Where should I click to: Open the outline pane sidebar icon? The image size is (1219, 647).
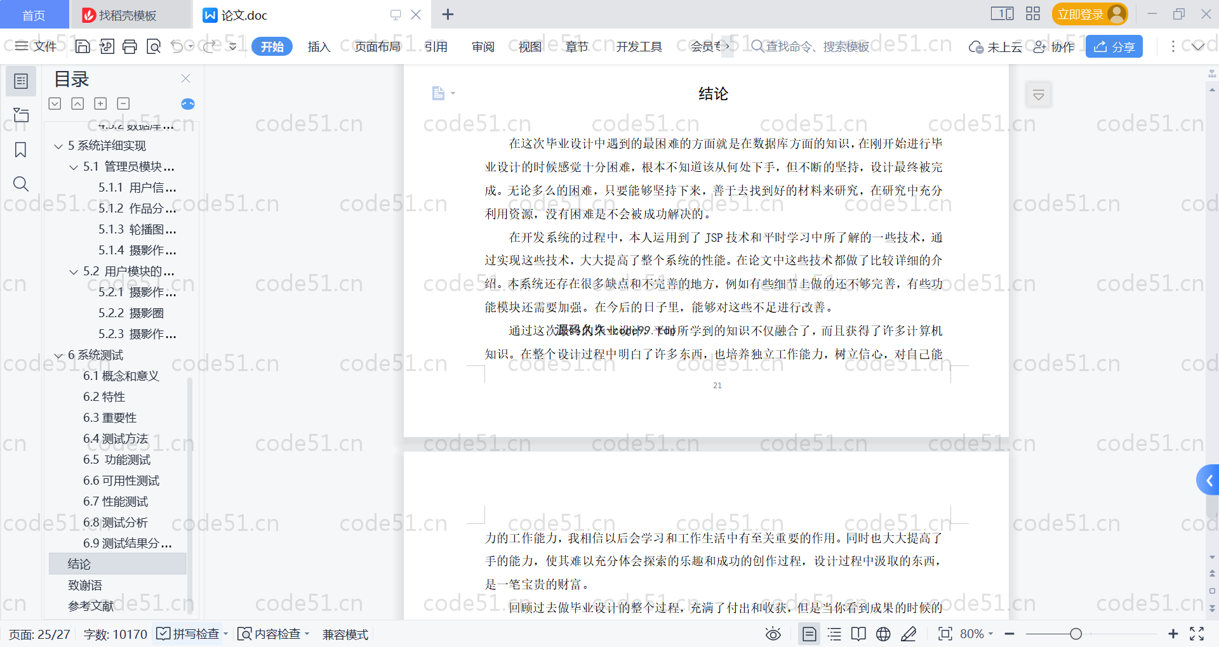pos(21,81)
